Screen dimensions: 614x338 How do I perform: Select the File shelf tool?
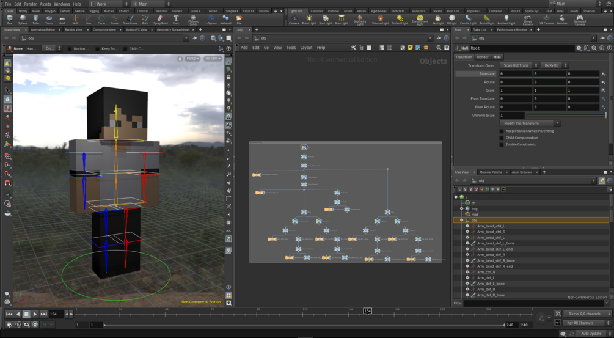click(x=239, y=20)
